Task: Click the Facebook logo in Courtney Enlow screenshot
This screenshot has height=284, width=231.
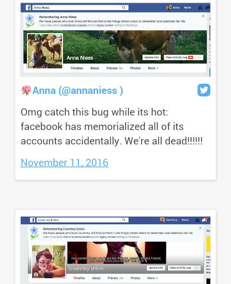Action: click(33, 220)
